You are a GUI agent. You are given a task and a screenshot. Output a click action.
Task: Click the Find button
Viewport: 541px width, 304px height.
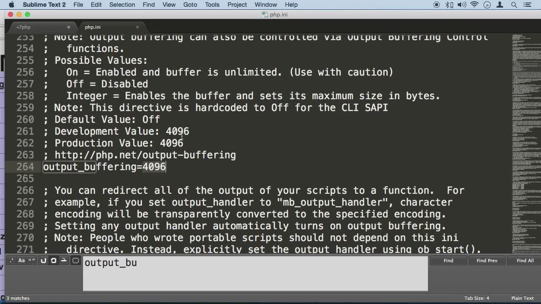(448, 261)
